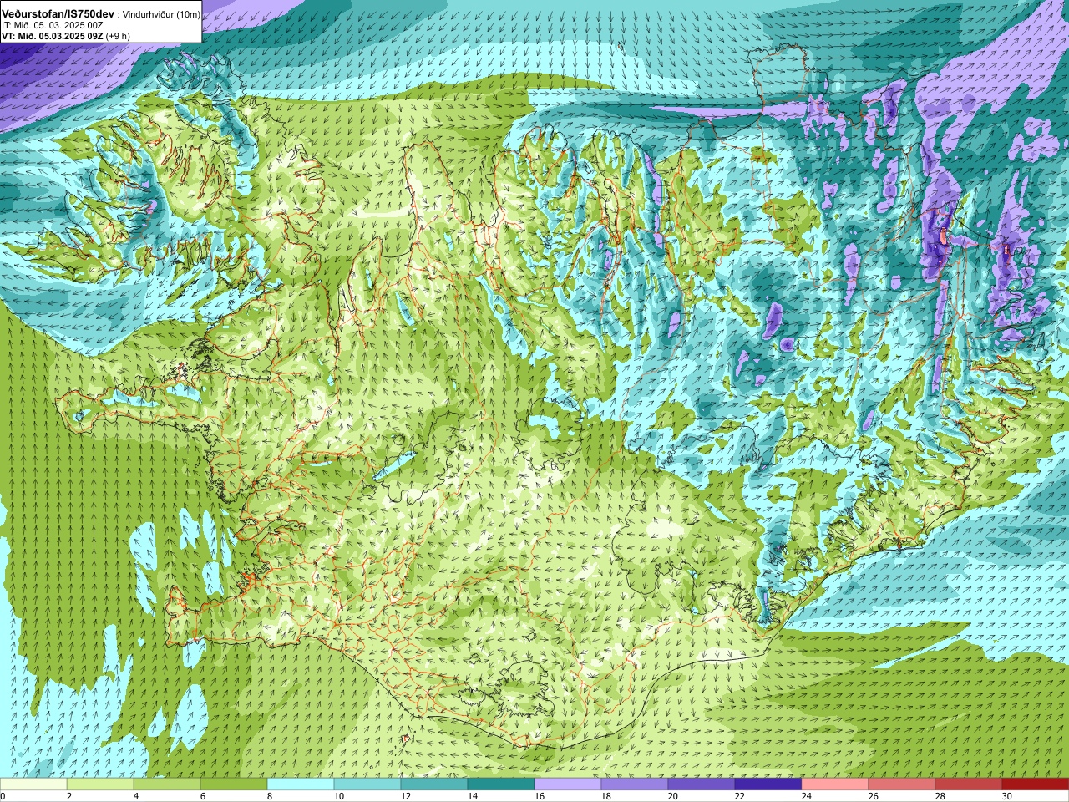Click the legend scale number 12
The height and width of the screenshot is (802, 1069).
pos(406,796)
